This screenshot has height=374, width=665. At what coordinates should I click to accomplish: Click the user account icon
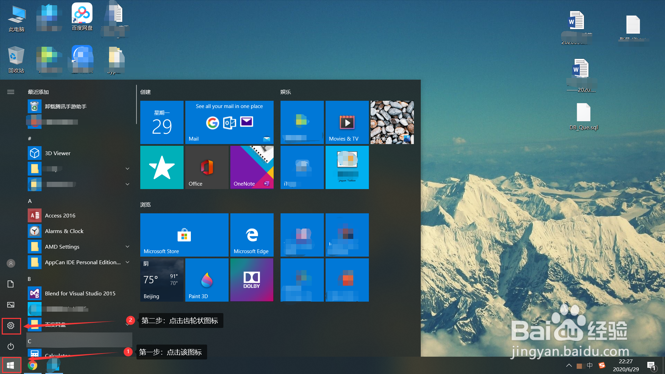[11, 263]
